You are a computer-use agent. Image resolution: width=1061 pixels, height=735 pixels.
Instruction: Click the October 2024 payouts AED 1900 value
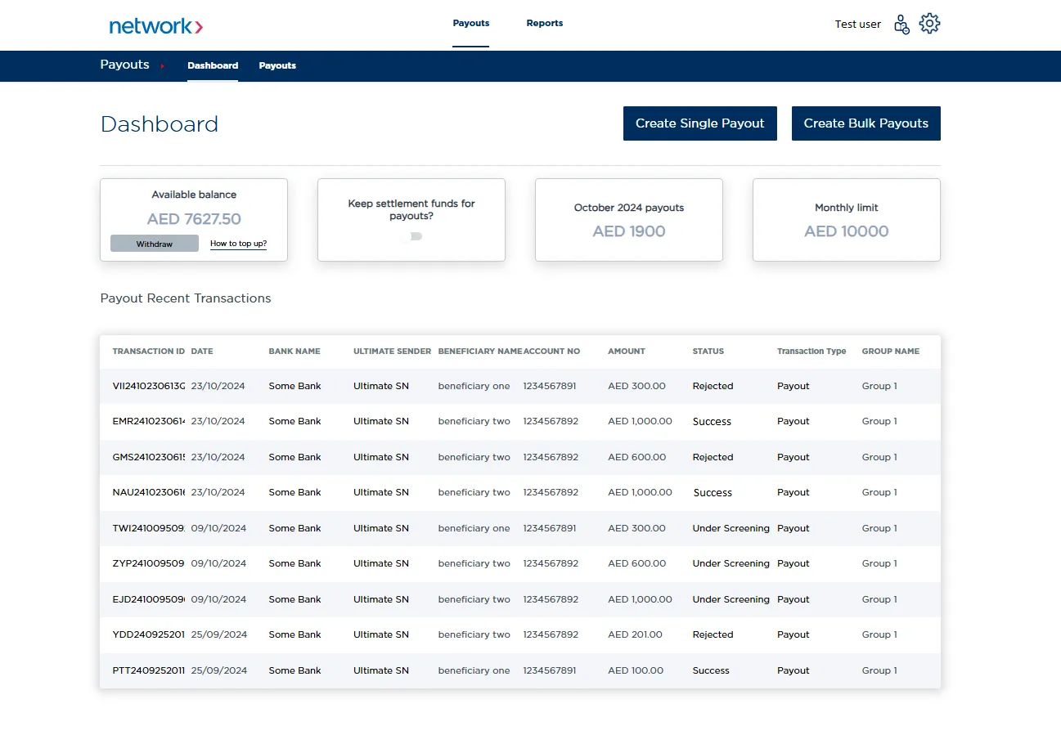pos(629,231)
